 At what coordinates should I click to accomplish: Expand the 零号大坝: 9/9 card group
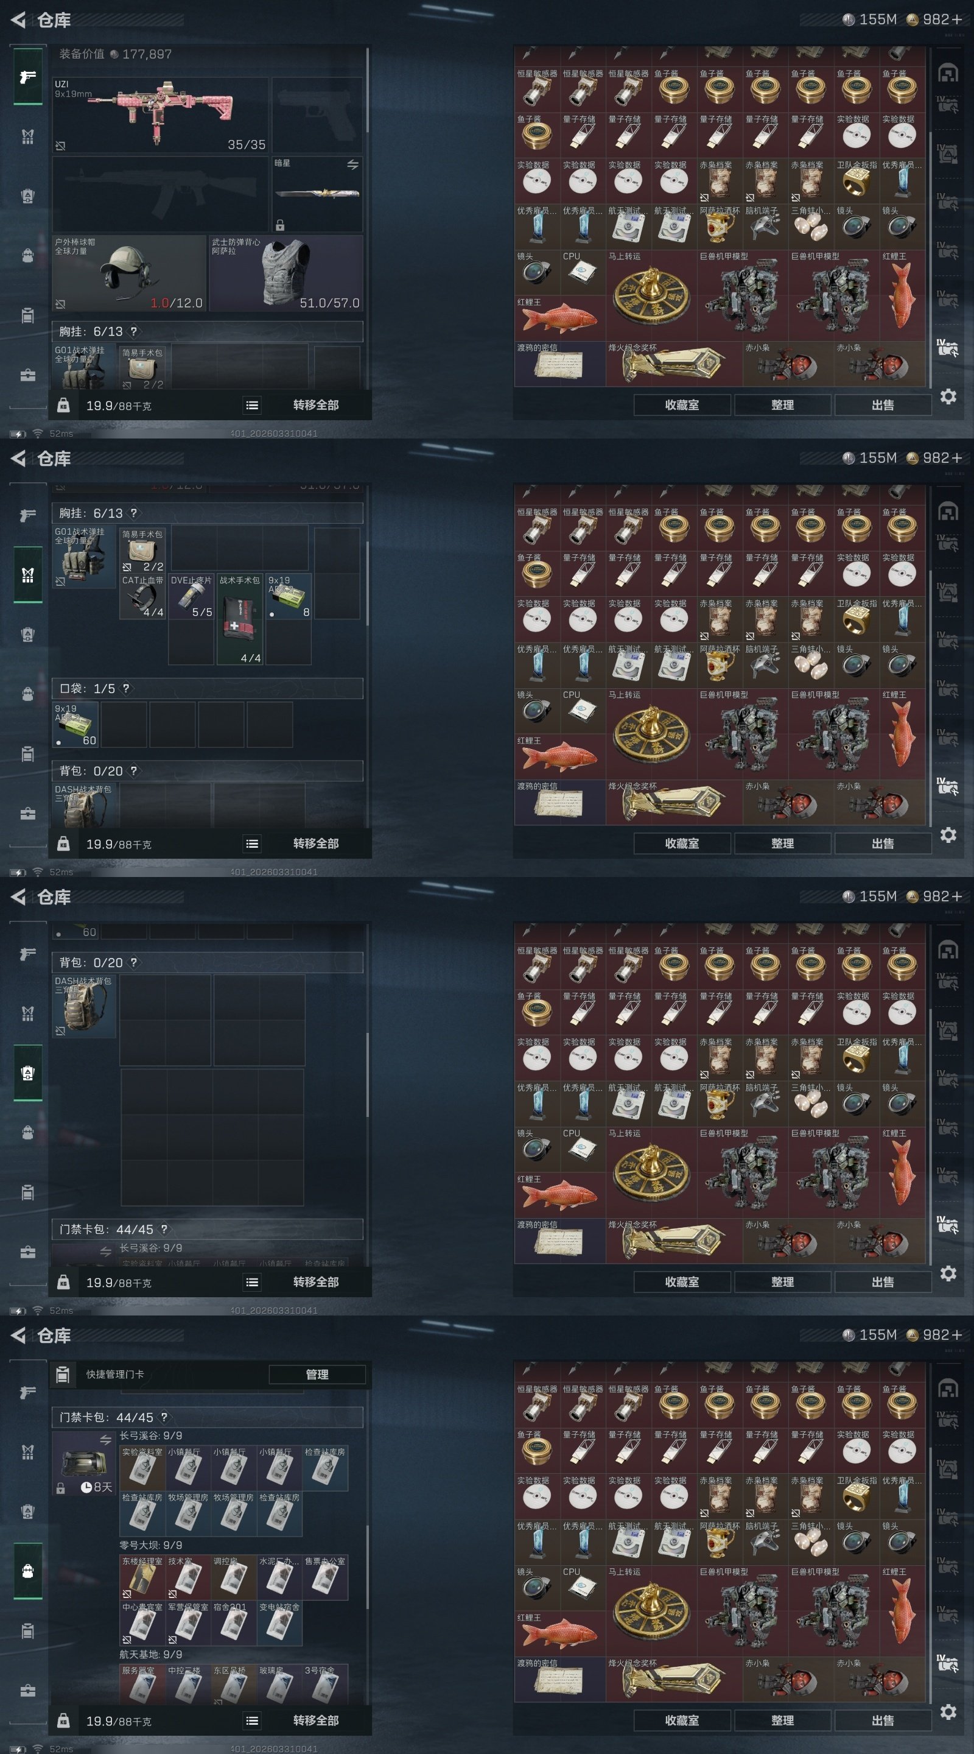pos(151,1545)
